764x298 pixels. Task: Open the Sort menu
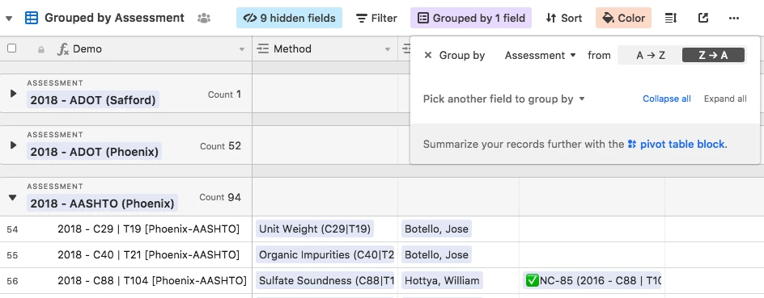click(x=563, y=18)
